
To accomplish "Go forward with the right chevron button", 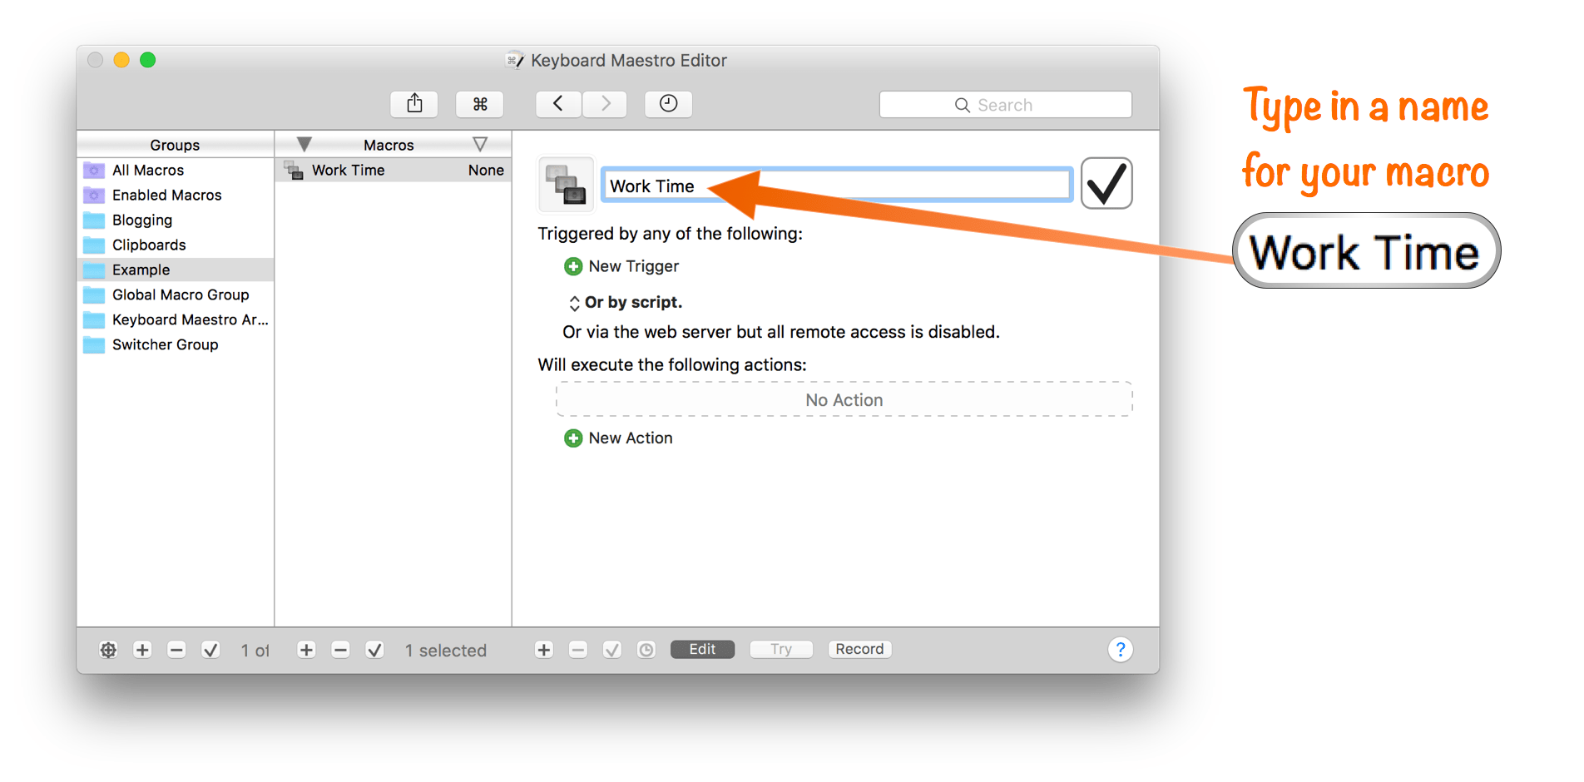I will (x=605, y=104).
